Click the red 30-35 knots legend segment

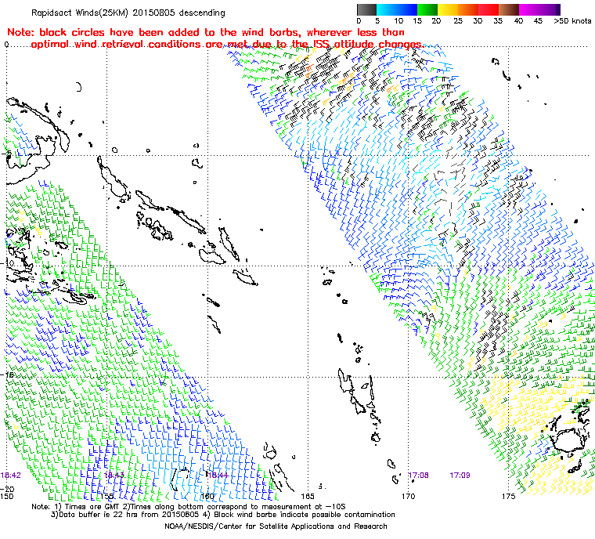pyautogui.click(x=489, y=9)
